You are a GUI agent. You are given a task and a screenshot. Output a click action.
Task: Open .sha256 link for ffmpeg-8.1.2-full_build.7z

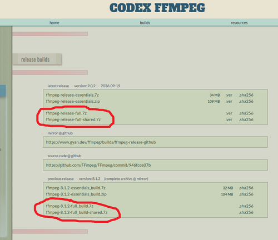pos(246,206)
